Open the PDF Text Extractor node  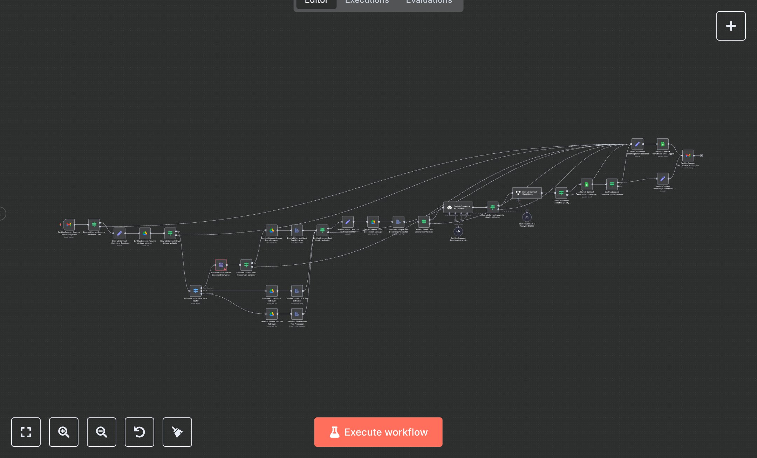pyautogui.click(x=297, y=291)
